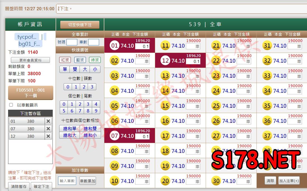Select number ball 16
This screenshot has height=191, width=307.
tap(166, 121)
